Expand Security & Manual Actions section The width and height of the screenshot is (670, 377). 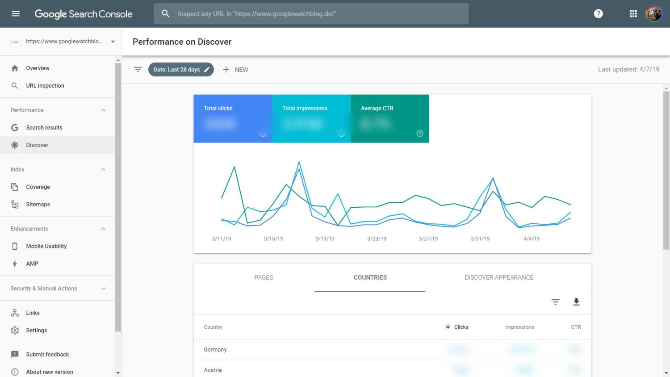103,289
